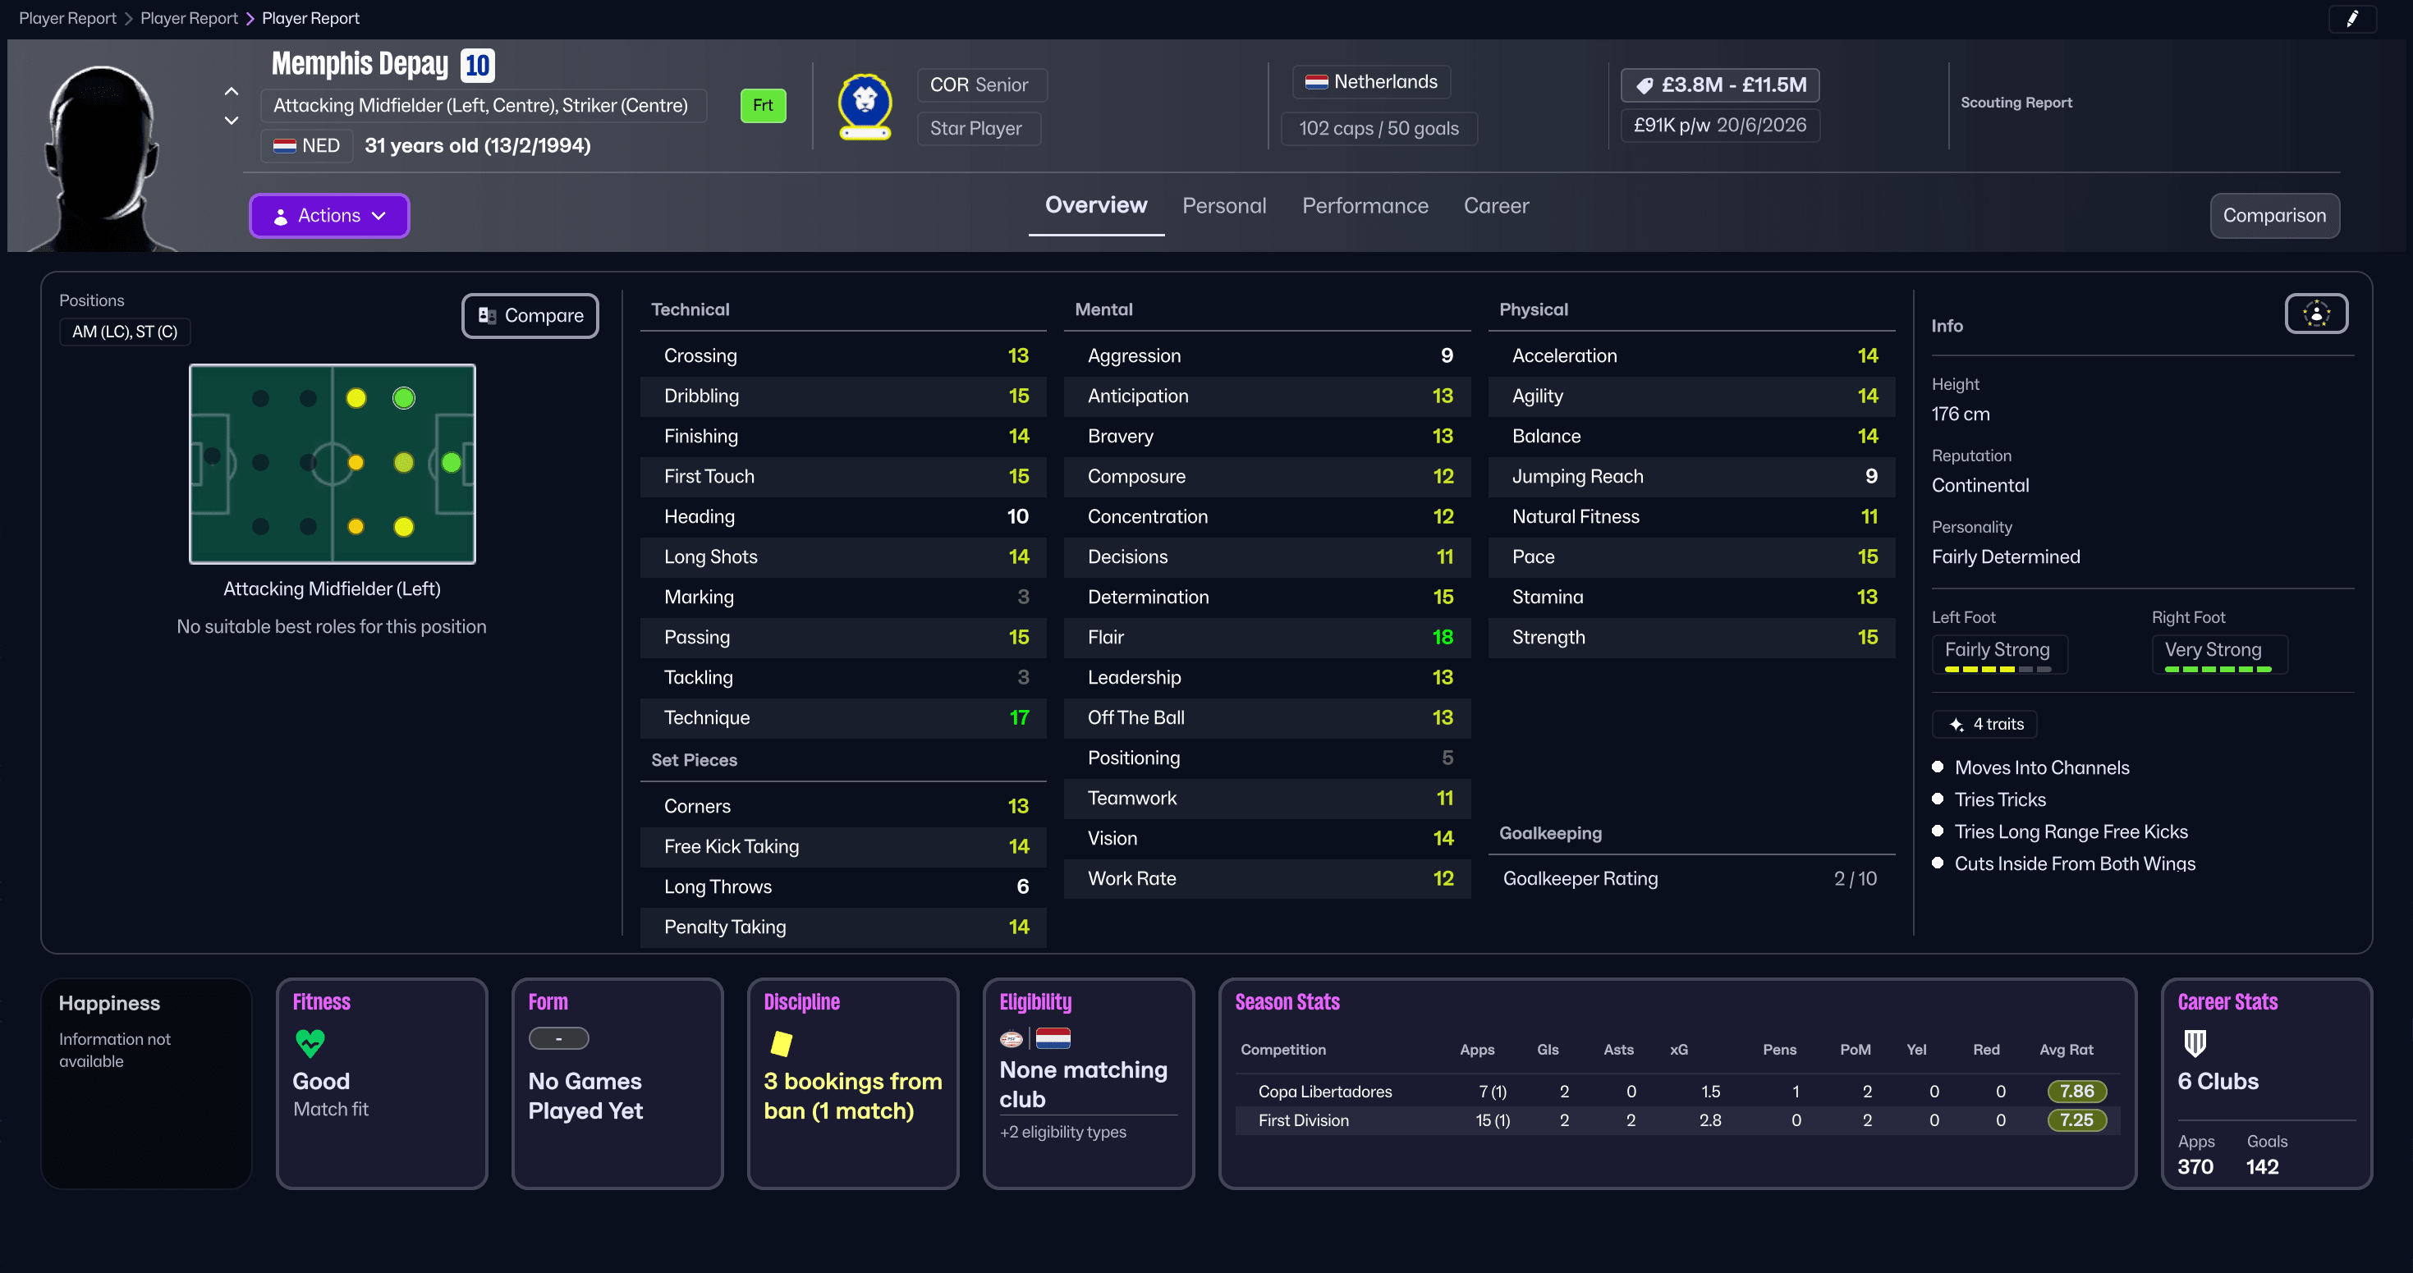Click the Netherlands flag beside NED label
Image resolution: width=2413 pixels, height=1273 pixels.
[285, 145]
